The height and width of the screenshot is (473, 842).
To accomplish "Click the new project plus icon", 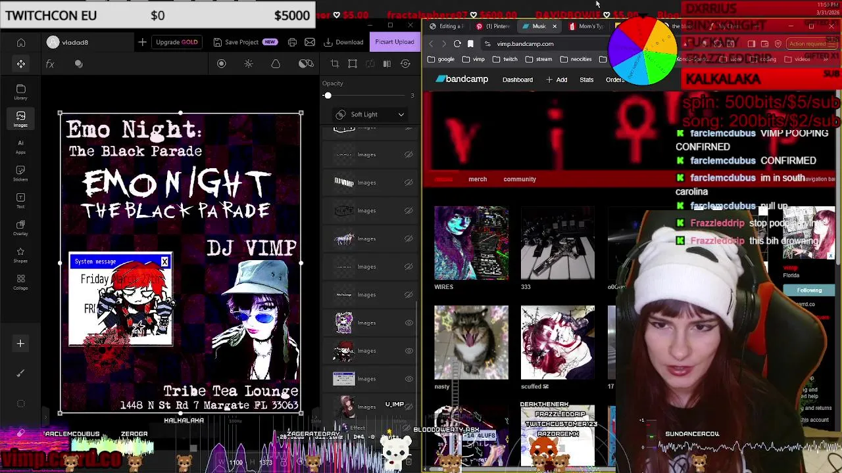I will 142,42.
